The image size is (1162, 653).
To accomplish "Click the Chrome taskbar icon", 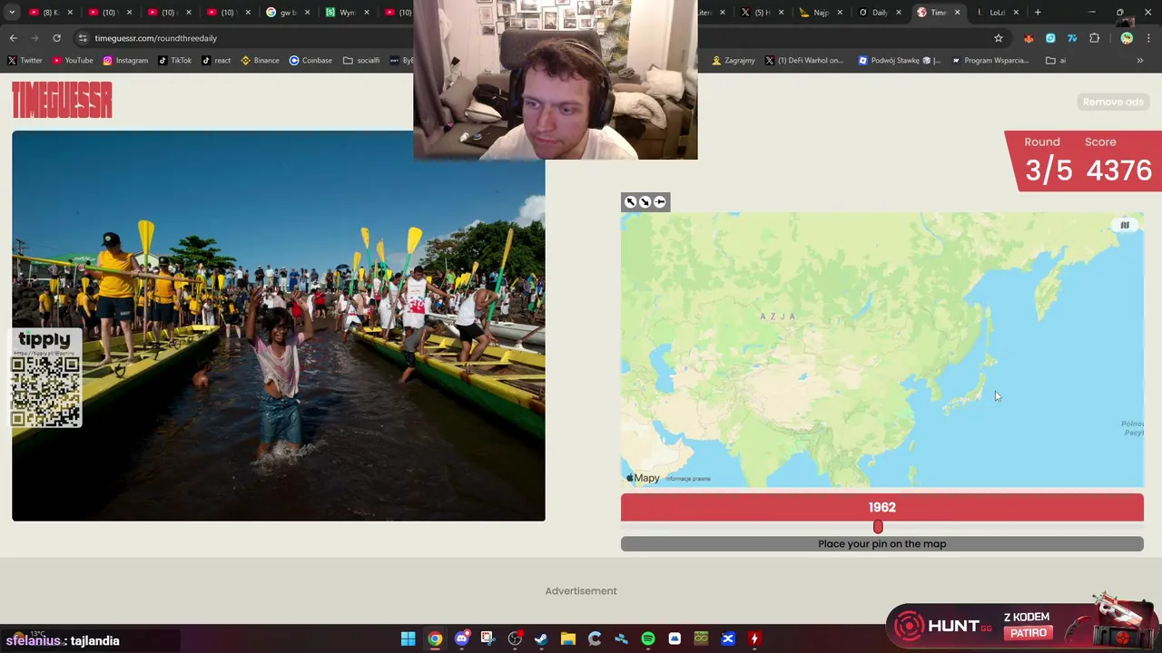I will [435, 638].
